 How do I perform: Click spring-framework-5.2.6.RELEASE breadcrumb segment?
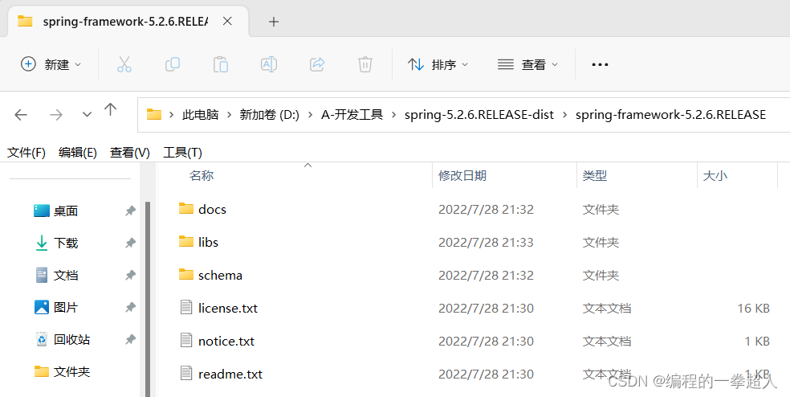[670, 115]
